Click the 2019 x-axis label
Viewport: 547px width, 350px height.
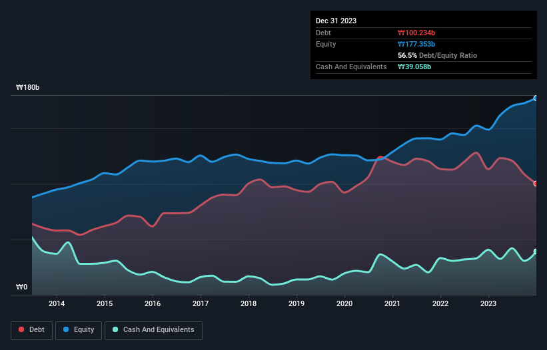[296, 303]
